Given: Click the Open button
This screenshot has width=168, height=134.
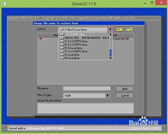Looking at the screenshot, I should (x=125, y=89).
